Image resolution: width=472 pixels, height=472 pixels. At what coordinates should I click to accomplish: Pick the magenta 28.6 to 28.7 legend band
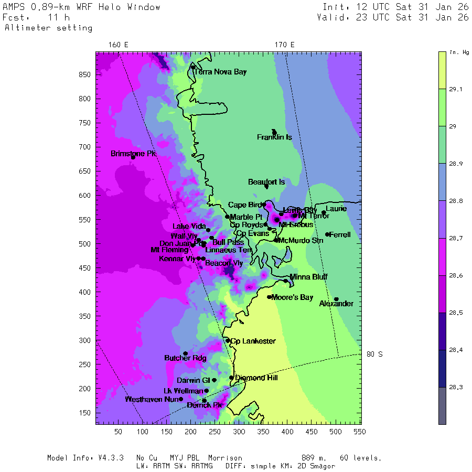(442, 257)
